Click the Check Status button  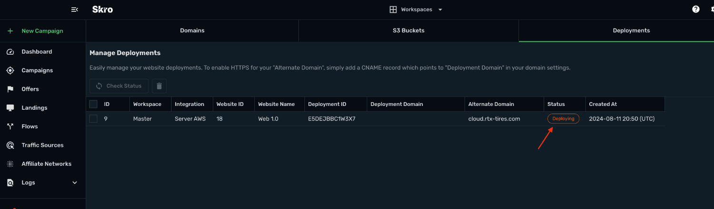point(119,86)
